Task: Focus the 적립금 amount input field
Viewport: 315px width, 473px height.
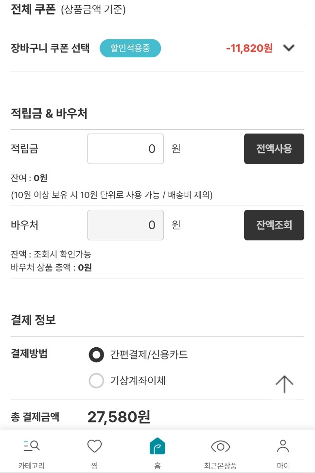Action: (x=125, y=149)
